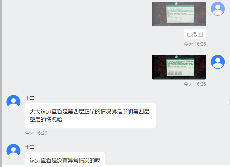This screenshot has height=167, width=230.
Task: Click 十二's avatar next to the 第四层 message
Action: pos(13,102)
